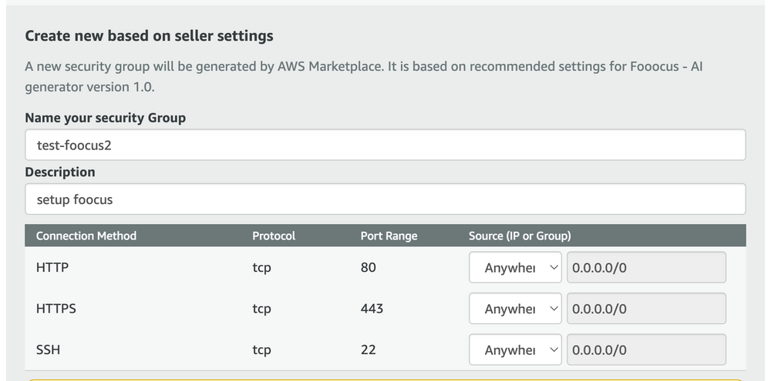Expand the HTTPS source dropdown
This screenshot has height=381, width=771.
[x=515, y=309]
